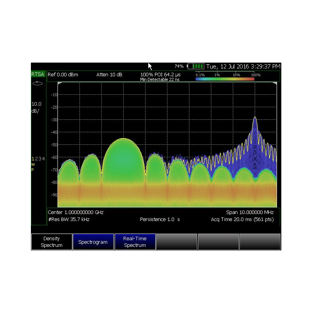Click the narrow signal peak near -28 dBm
This screenshot has height=313, width=313.
pyautogui.click(x=255, y=117)
